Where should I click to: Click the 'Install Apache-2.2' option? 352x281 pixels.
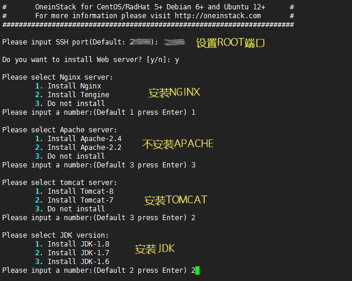tap(78, 148)
